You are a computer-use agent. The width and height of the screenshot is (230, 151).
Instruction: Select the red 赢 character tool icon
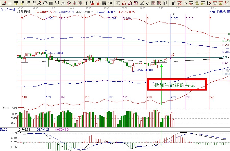pos(98,3)
